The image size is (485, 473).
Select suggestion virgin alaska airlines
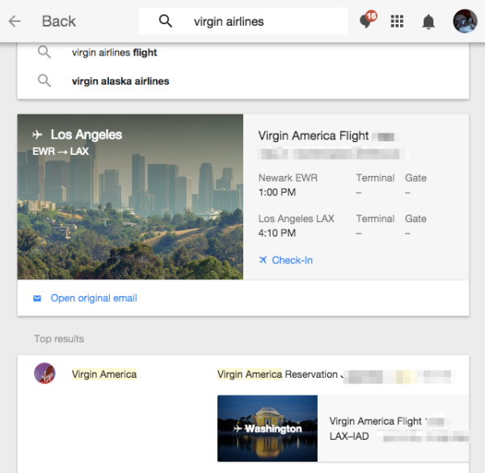click(x=120, y=82)
